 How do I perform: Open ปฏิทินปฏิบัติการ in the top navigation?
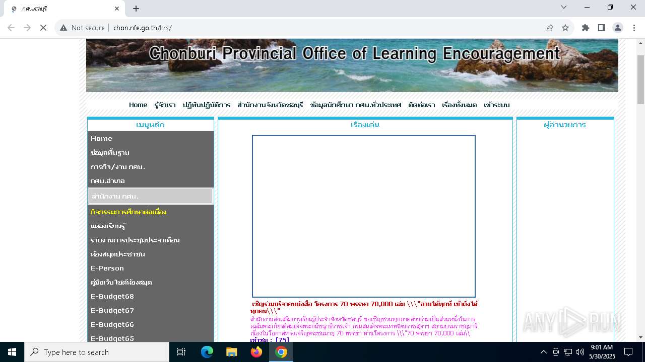click(207, 105)
